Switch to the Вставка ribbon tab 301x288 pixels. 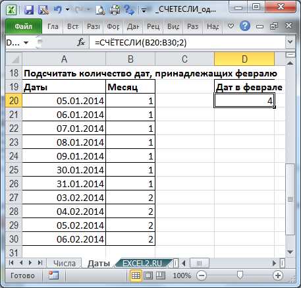click(x=72, y=26)
